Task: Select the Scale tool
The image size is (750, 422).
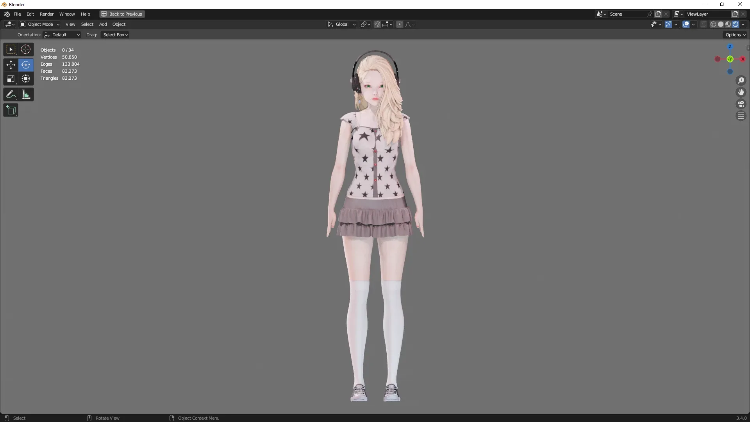Action: 11,79
